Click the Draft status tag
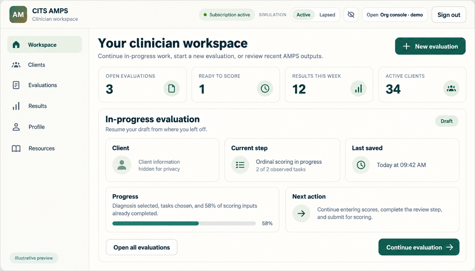The image size is (475, 271). click(x=446, y=121)
